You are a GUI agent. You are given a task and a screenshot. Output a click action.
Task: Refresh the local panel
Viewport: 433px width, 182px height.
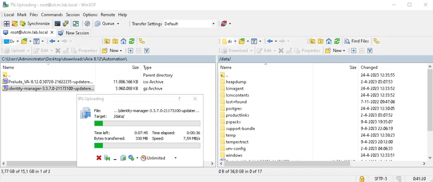click(x=132, y=41)
